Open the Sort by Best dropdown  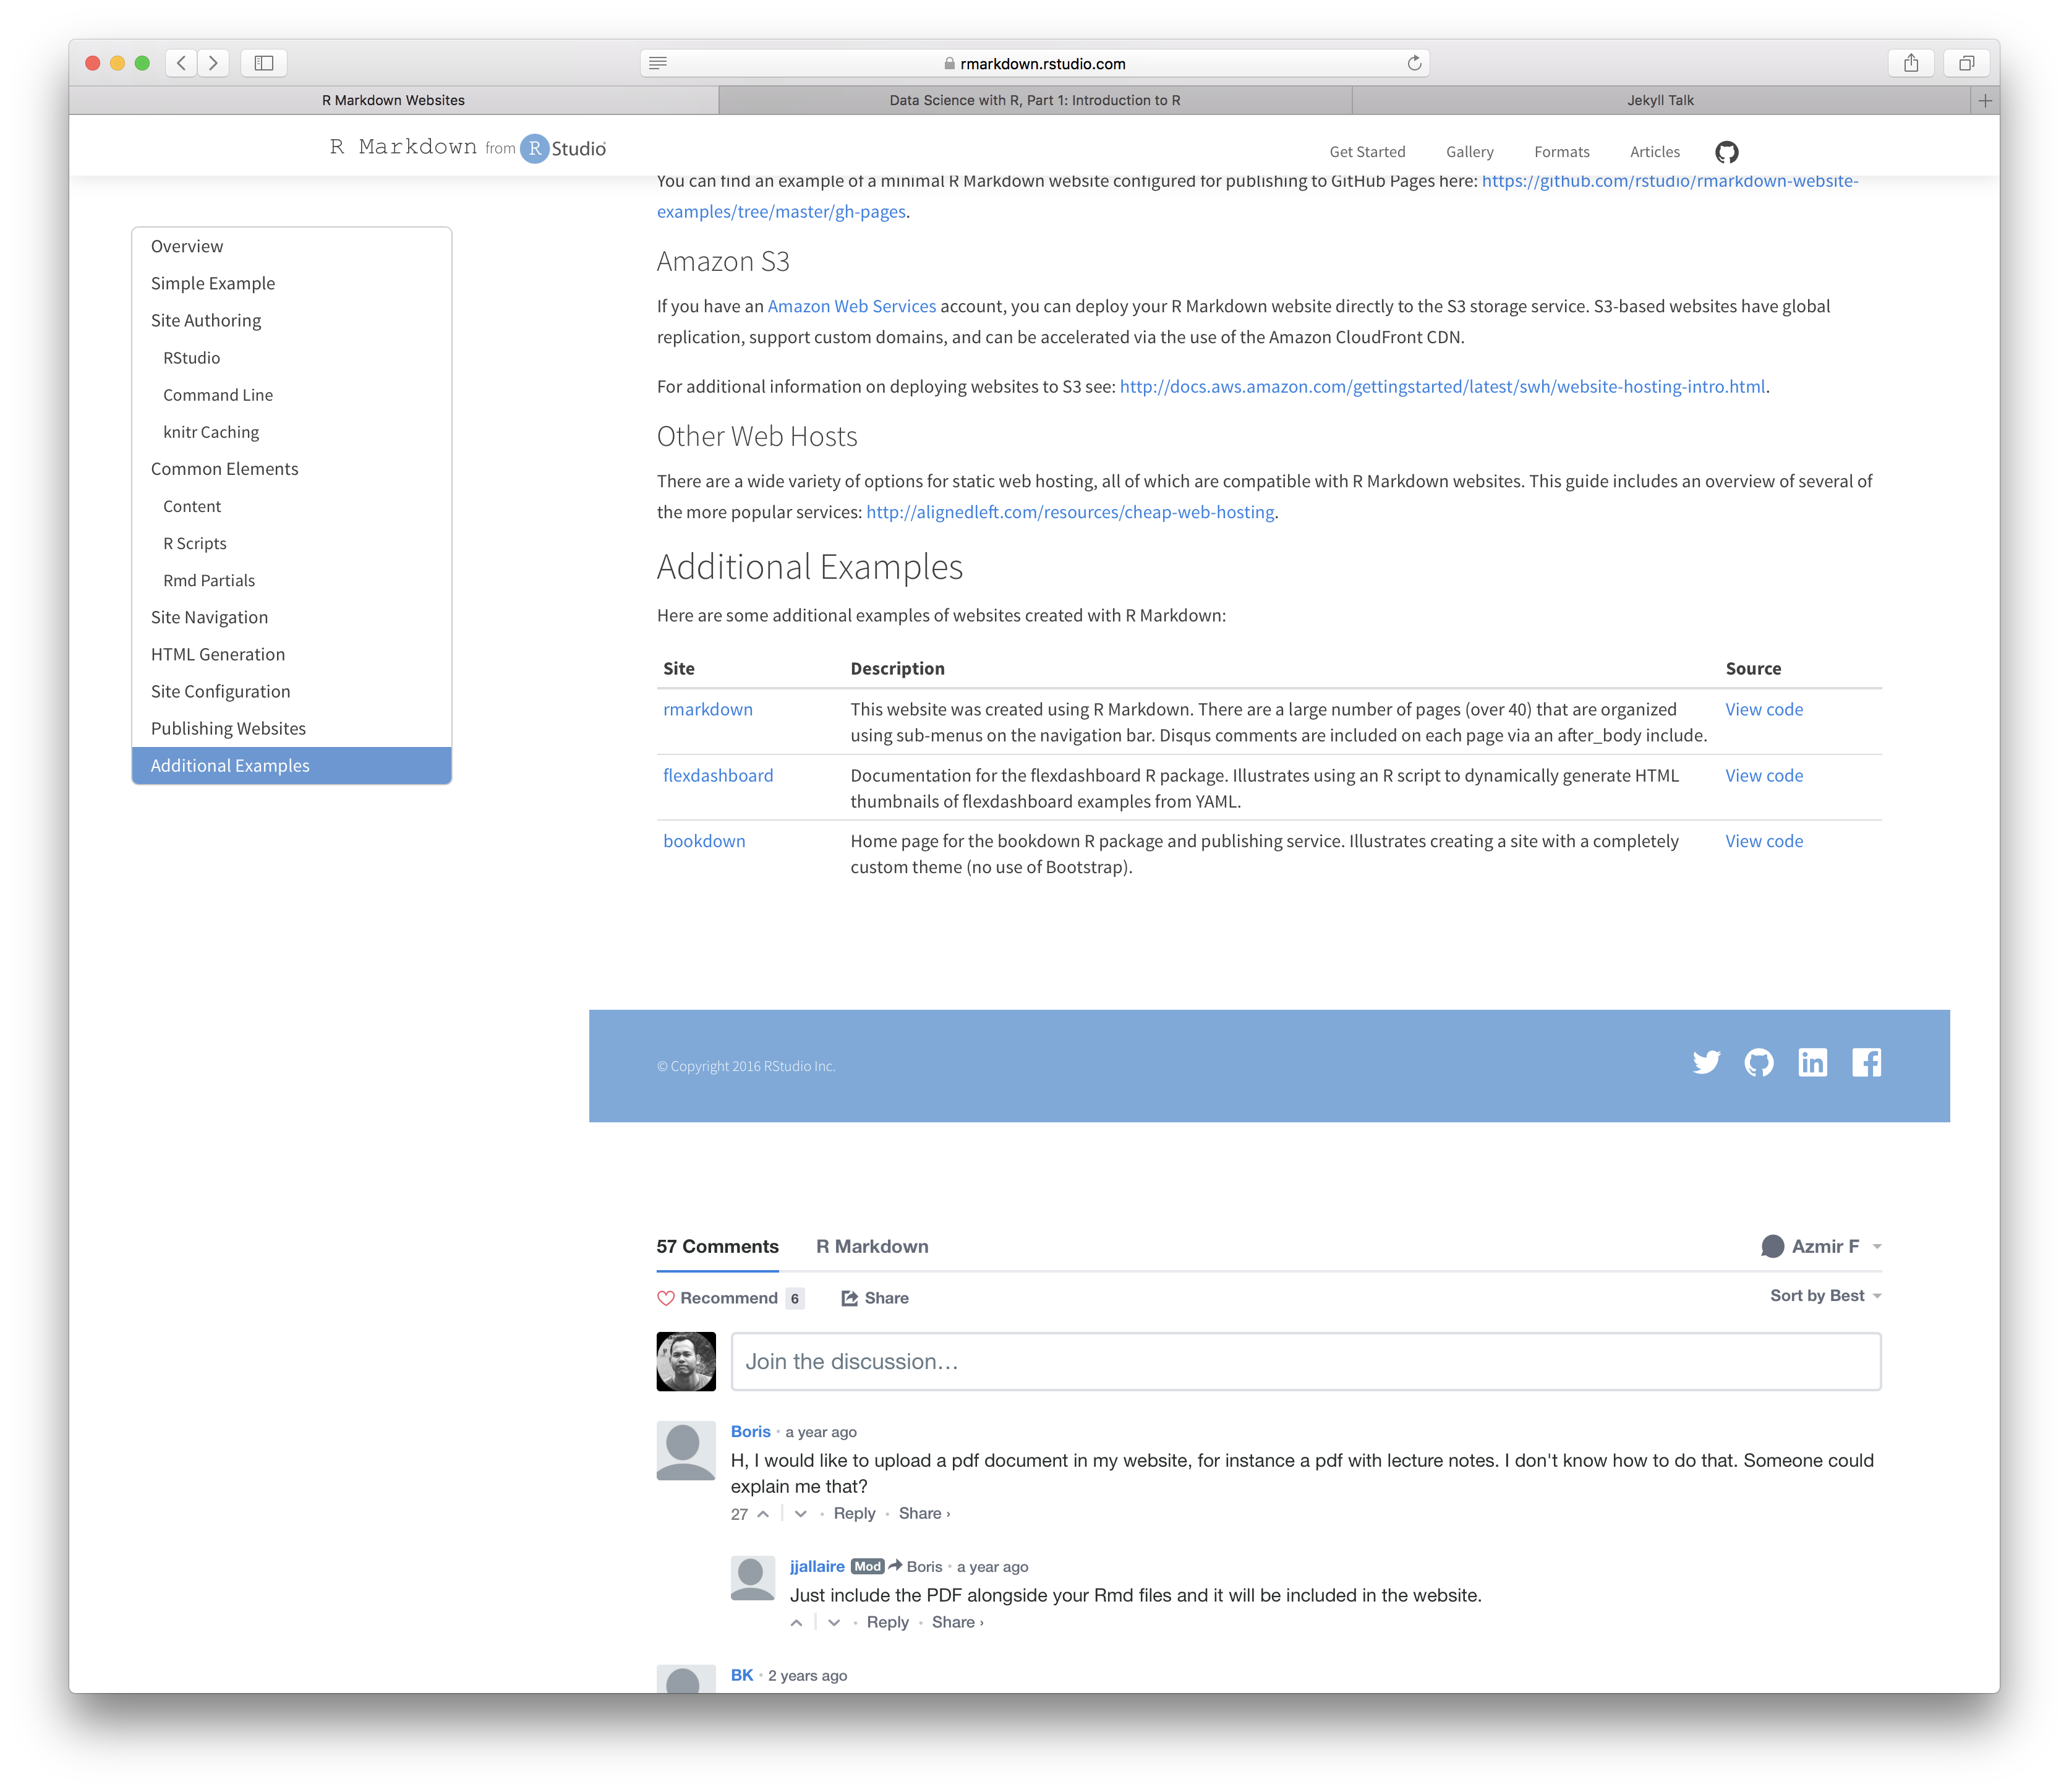(1825, 1295)
